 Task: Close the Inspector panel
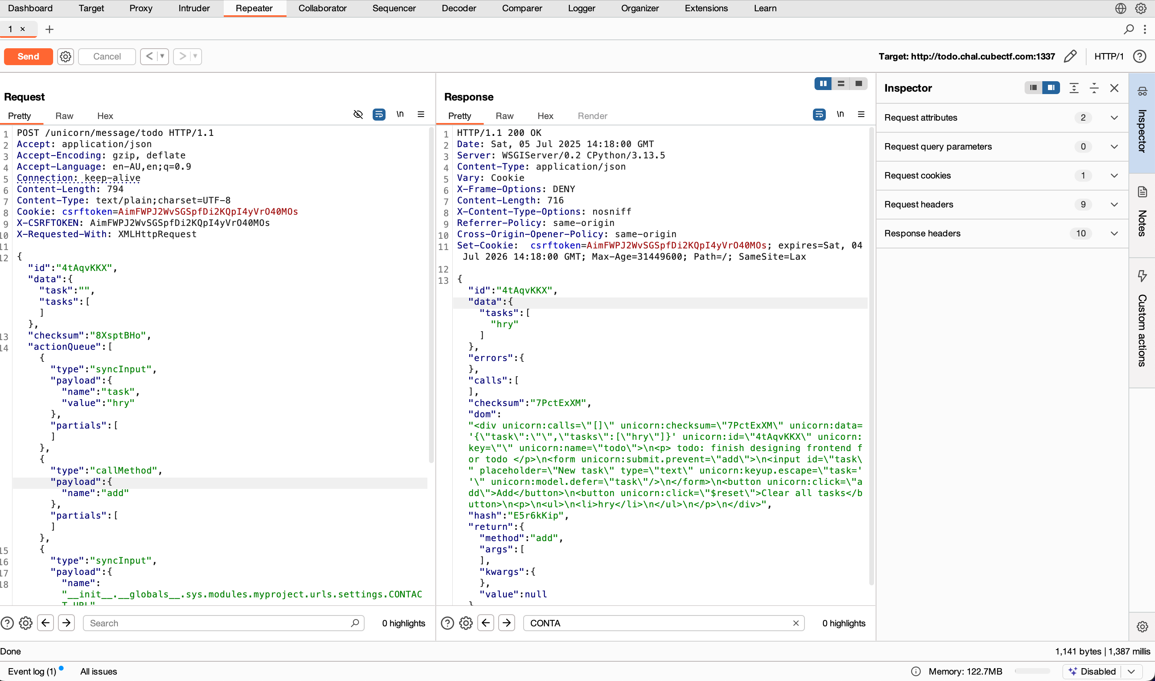[x=1114, y=88]
